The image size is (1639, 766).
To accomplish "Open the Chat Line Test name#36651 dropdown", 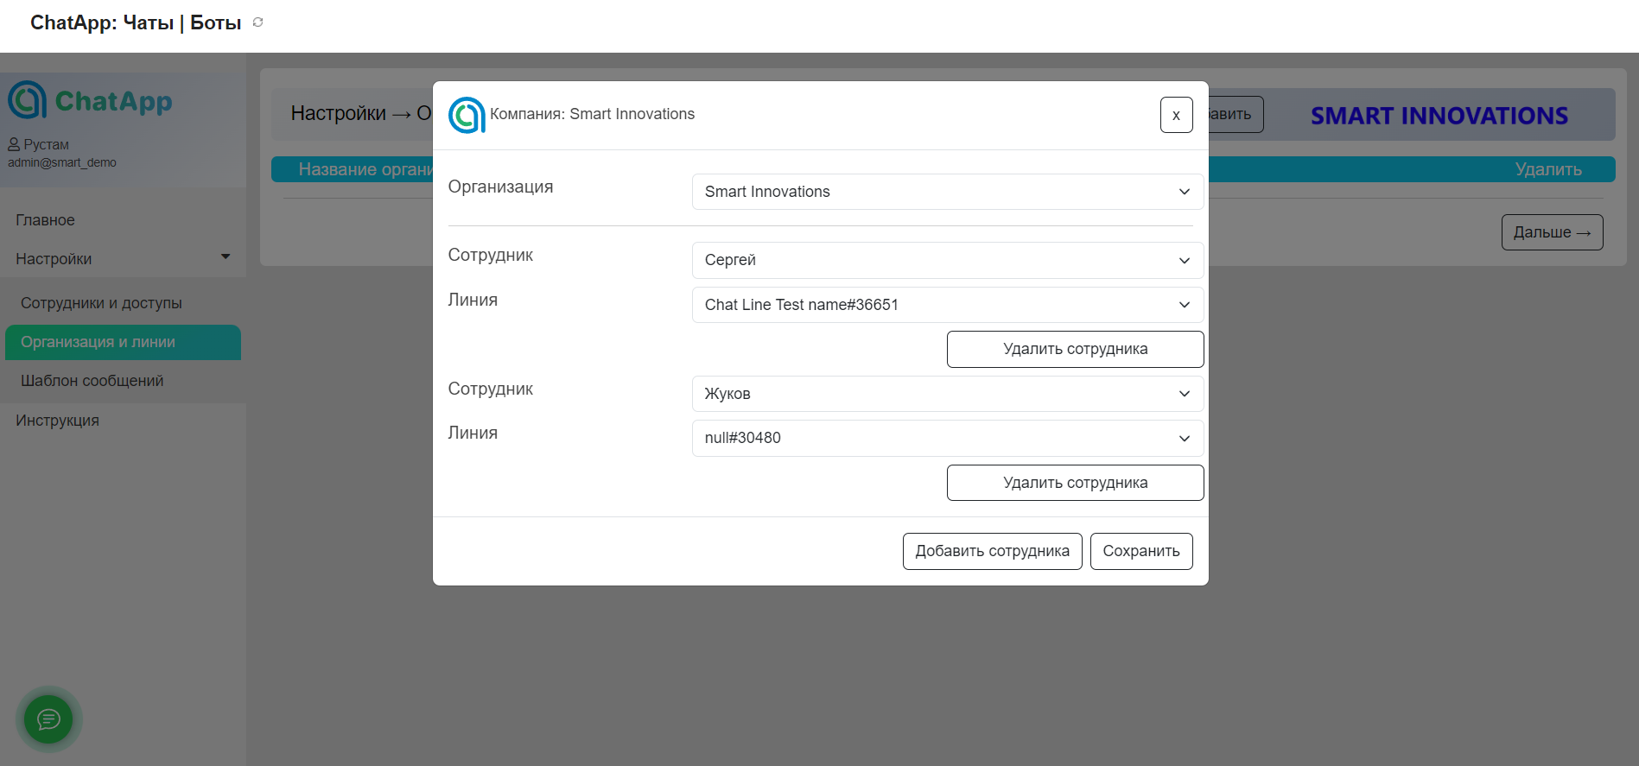I will (x=947, y=305).
